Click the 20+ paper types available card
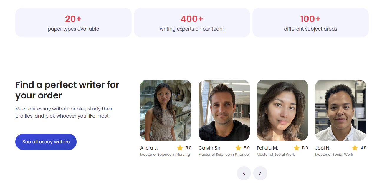 [73, 23]
